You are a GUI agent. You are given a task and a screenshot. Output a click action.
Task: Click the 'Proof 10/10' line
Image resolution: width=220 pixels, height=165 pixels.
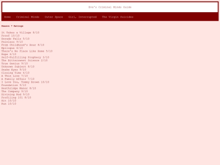point(10,35)
